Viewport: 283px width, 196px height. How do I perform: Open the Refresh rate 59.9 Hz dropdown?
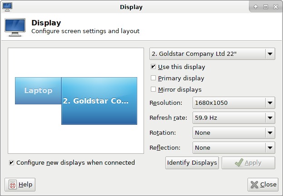click(234, 118)
